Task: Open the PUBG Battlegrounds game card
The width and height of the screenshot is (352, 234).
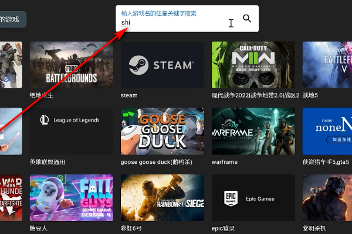Action: pos(72,65)
